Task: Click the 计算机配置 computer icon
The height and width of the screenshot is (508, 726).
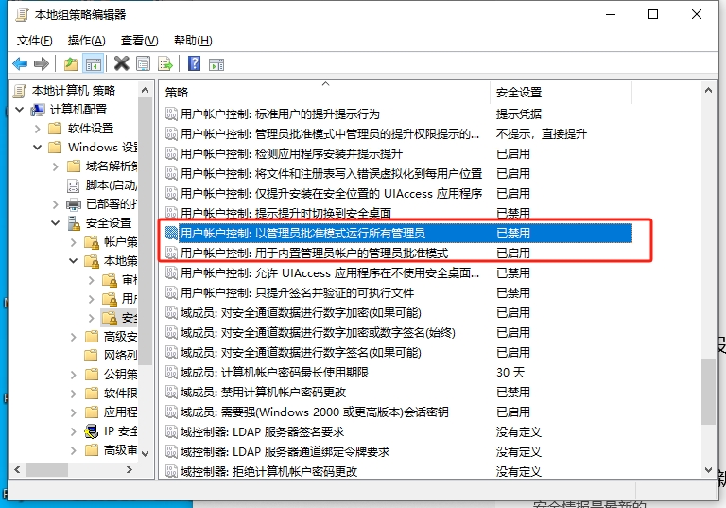Action: (38, 110)
